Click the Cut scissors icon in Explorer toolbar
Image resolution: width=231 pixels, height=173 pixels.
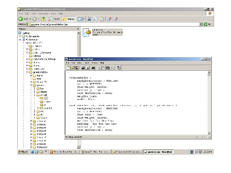pyautogui.click(x=90, y=19)
